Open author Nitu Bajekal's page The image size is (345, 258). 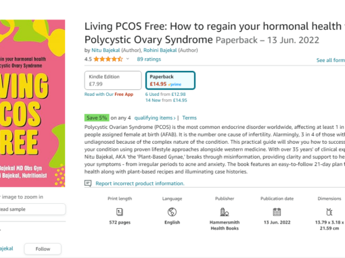tap(106, 50)
